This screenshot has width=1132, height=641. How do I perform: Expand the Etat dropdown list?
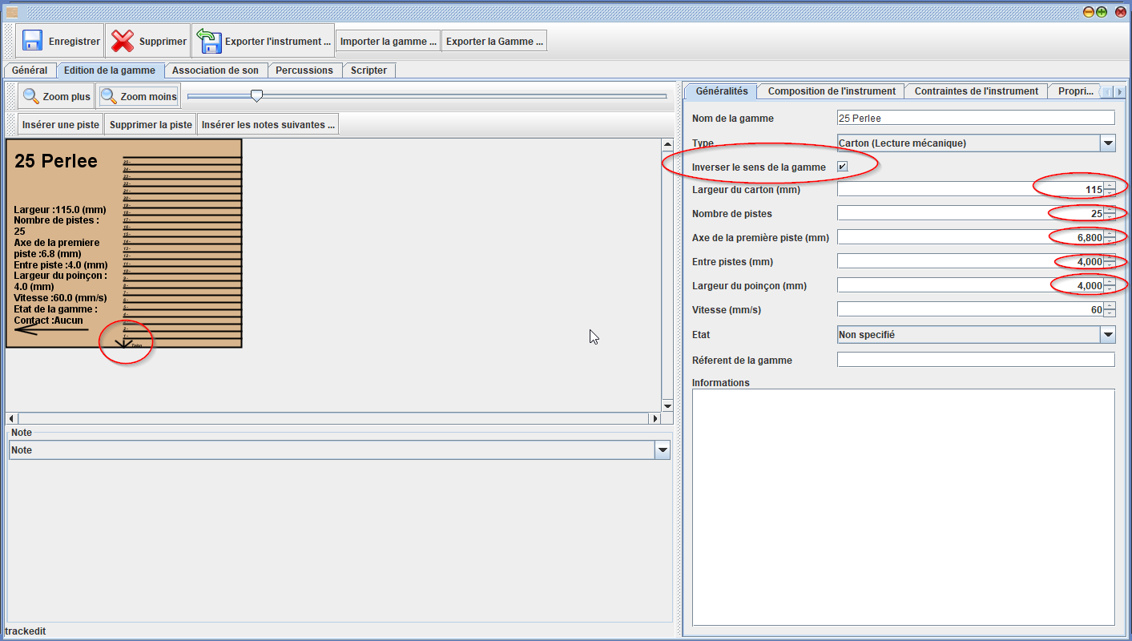pos(1107,335)
